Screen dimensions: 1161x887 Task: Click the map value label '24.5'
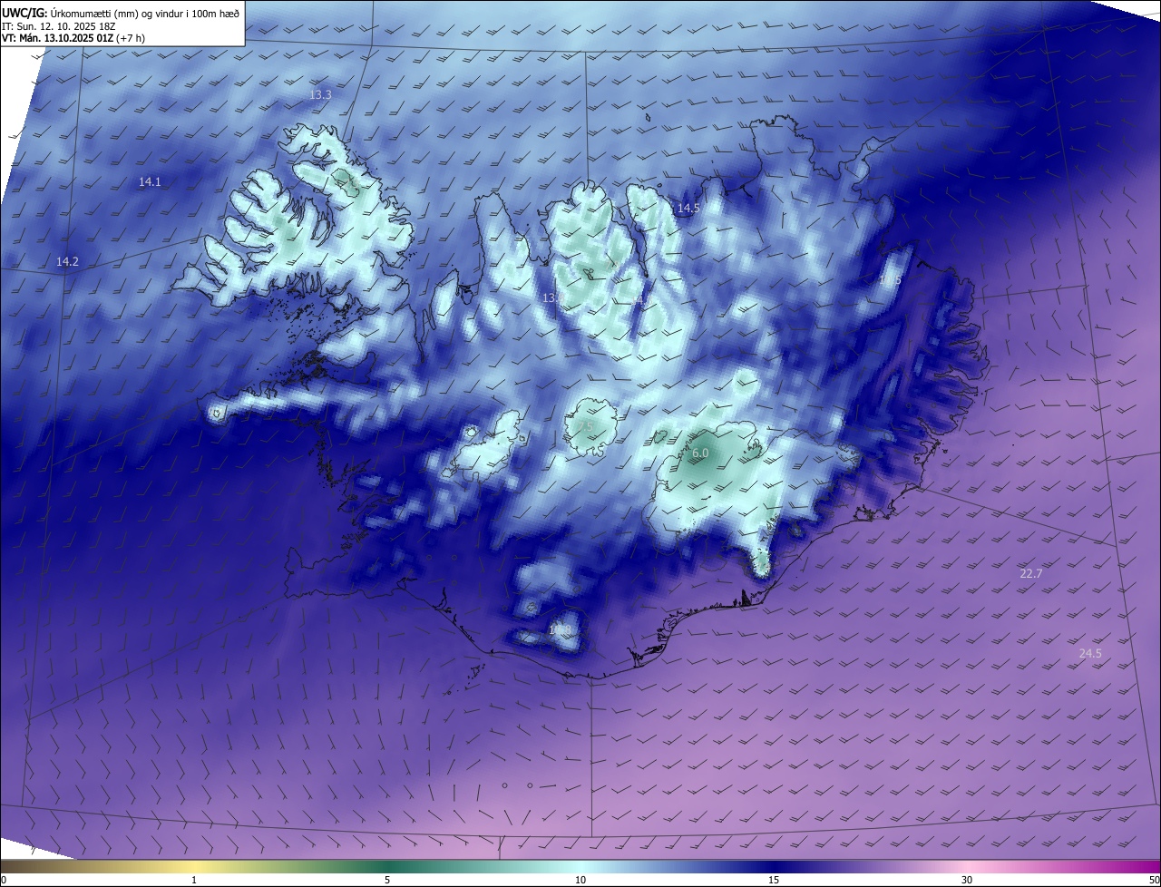point(1090,653)
